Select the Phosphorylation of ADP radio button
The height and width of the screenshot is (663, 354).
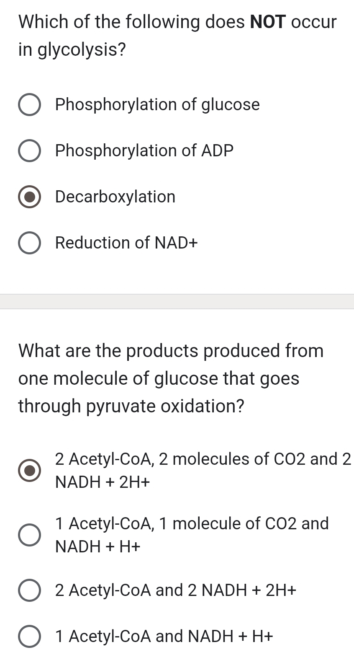click(x=29, y=150)
